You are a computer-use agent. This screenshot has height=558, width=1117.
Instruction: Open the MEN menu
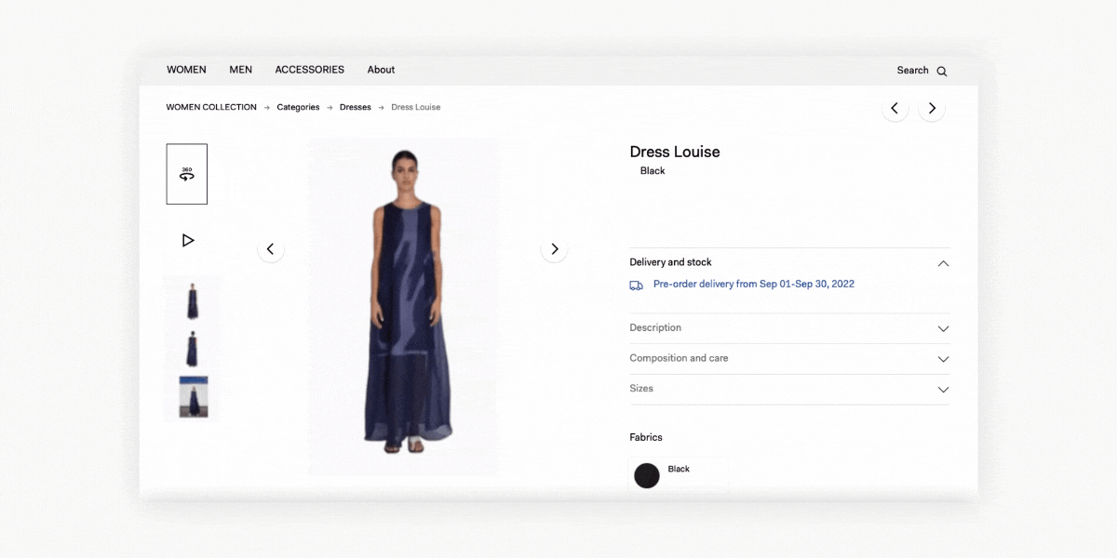(240, 70)
